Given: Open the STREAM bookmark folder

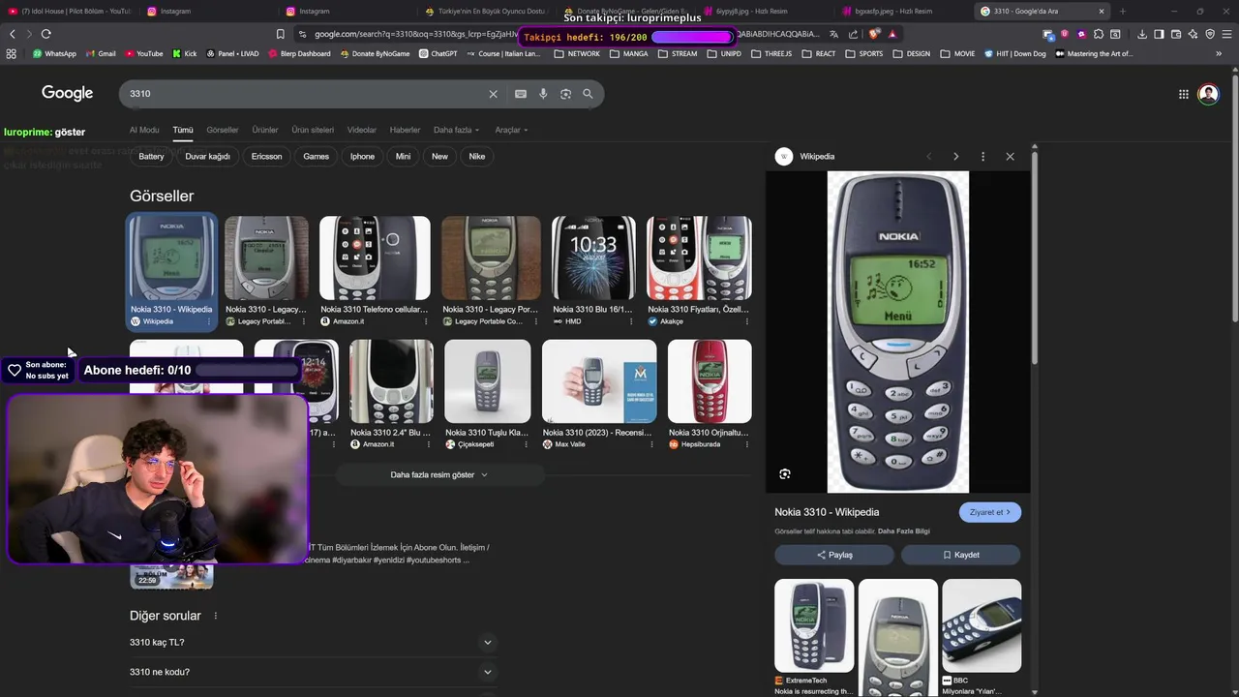Looking at the screenshot, I should (678, 54).
